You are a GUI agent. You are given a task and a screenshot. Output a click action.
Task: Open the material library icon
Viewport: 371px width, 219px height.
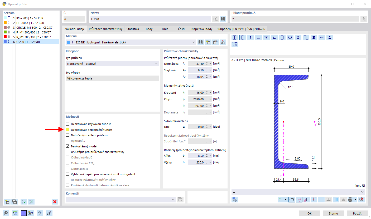coord(201,42)
